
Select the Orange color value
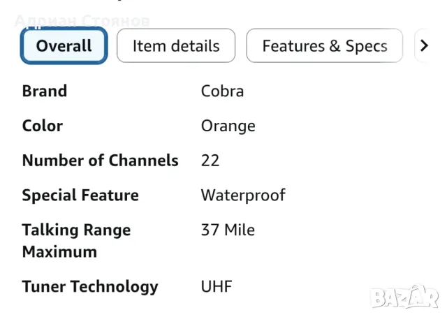(x=228, y=126)
